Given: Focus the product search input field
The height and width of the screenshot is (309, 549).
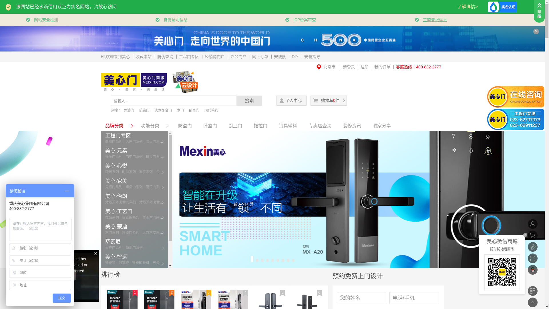Looking at the screenshot, I should click(174, 101).
